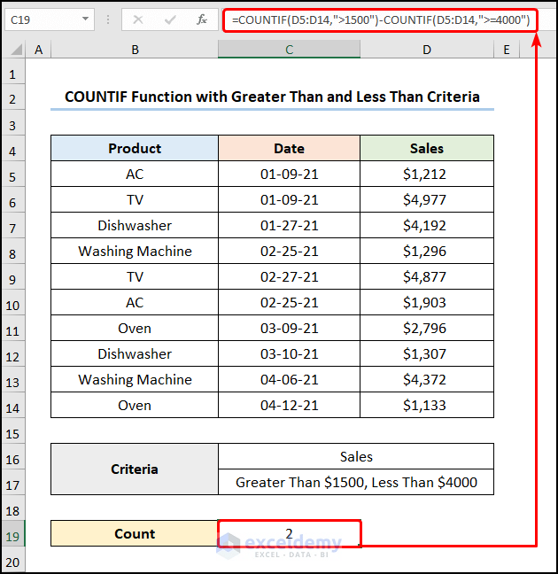
Task: Click the Sales header cell in row 4
Action: (427, 148)
